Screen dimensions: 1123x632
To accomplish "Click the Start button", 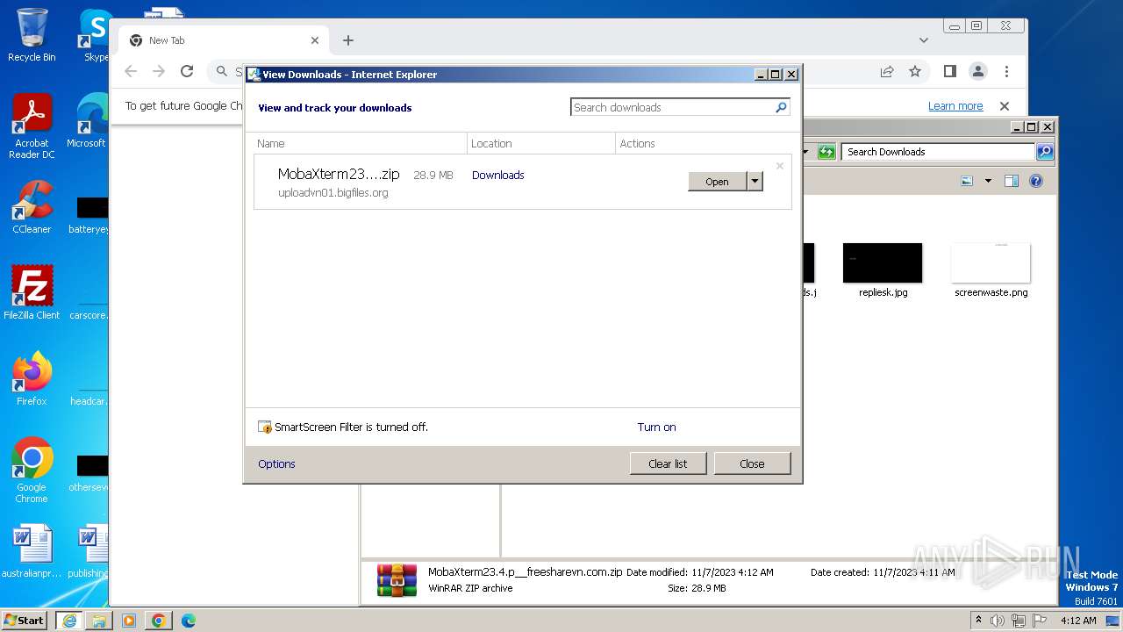I will (x=24, y=620).
